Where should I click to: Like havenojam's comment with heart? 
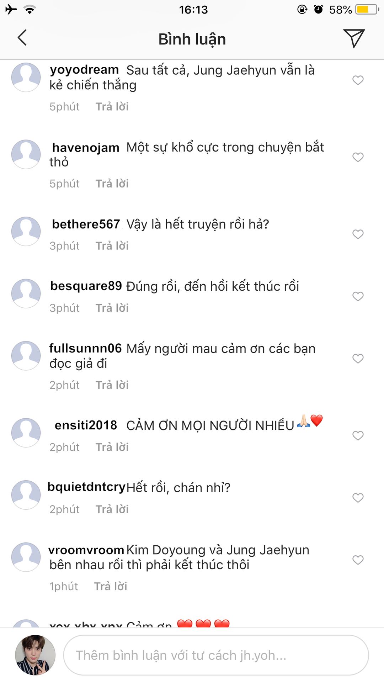[x=358, y=157]
